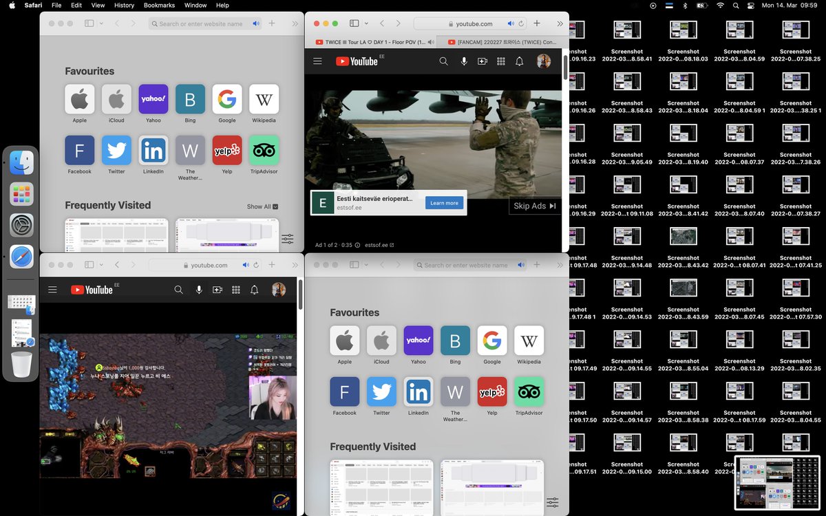
Task: Open the Wikipedia favourite in the upper start page window
Action: (x=264, y=99)
